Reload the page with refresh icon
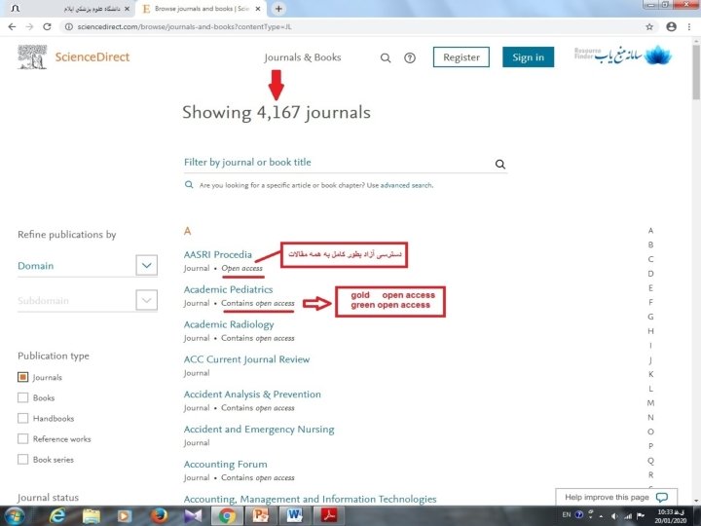Screen dimensions: 701x526 coord(47,27)
